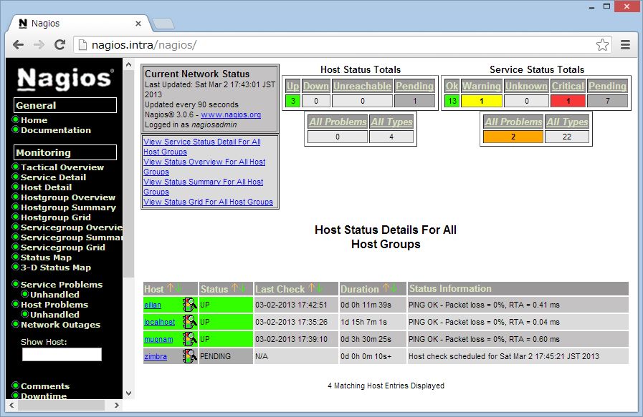Filter hosts by Down status header
643x417 pixels.
click(x=315, y=86)
